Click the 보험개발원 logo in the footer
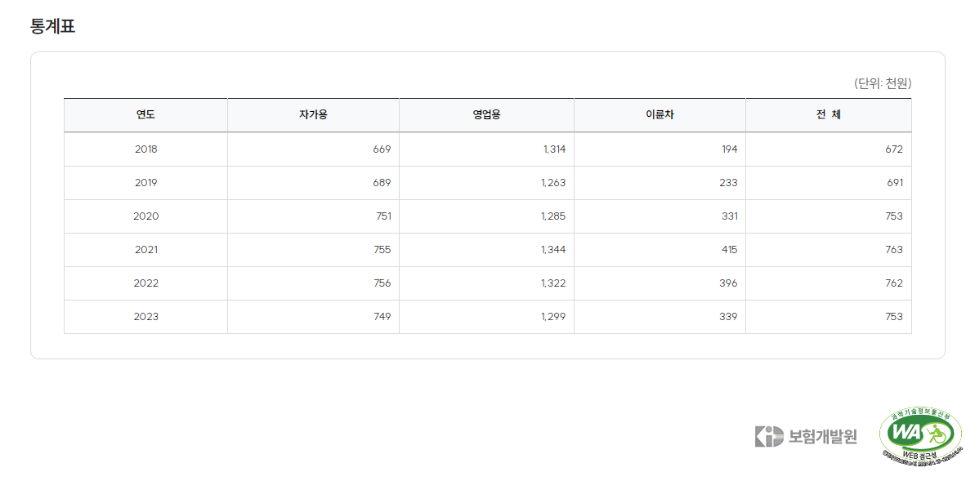Viewport: 975px width, 481px height. 806,436
